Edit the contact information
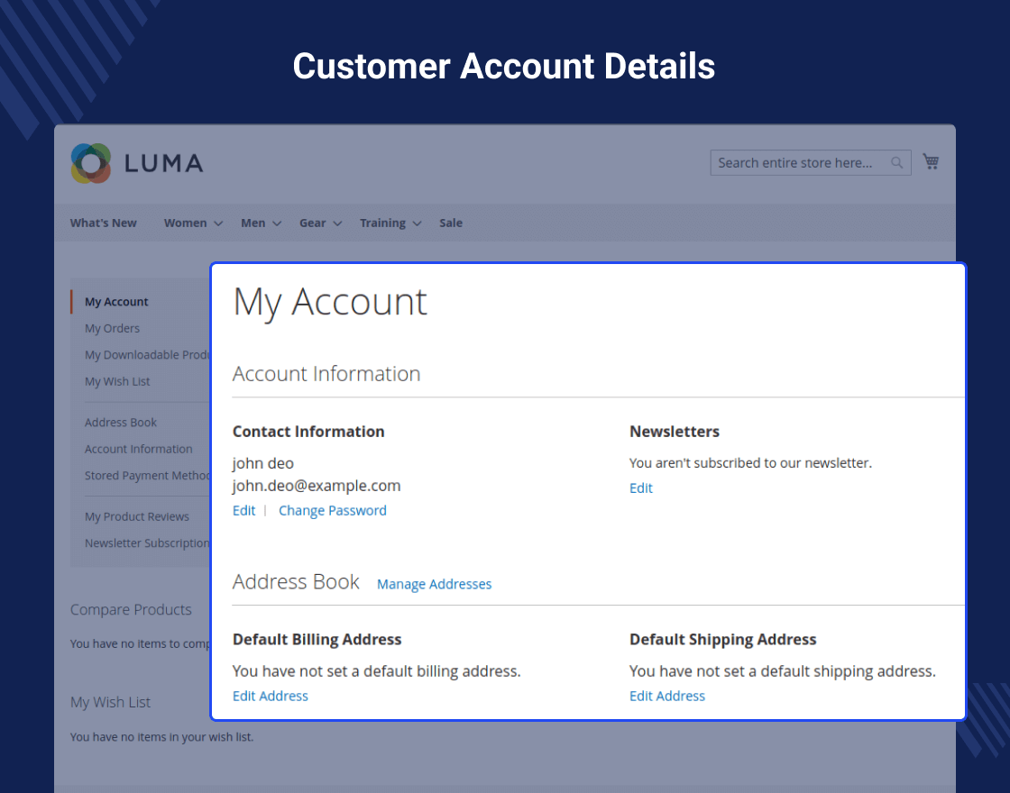The image size is (1010, 793). click(x=244, y=510)
